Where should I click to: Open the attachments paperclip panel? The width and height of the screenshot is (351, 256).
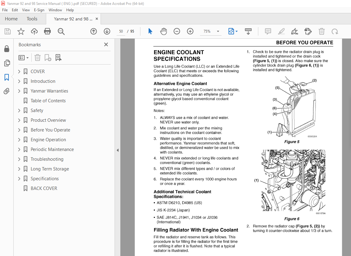6,91
